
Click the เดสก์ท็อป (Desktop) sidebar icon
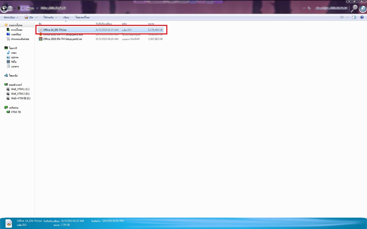8,34
